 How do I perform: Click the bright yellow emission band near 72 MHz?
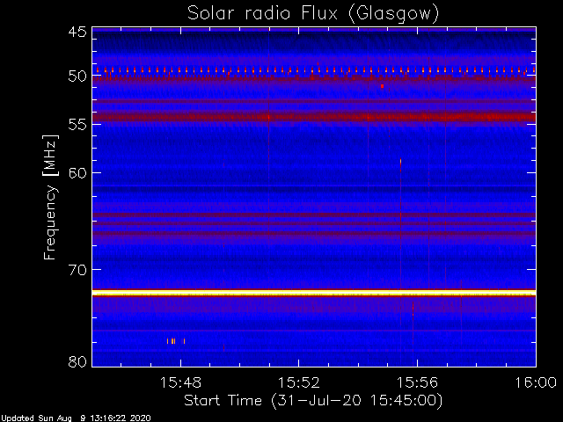point(314,293)
